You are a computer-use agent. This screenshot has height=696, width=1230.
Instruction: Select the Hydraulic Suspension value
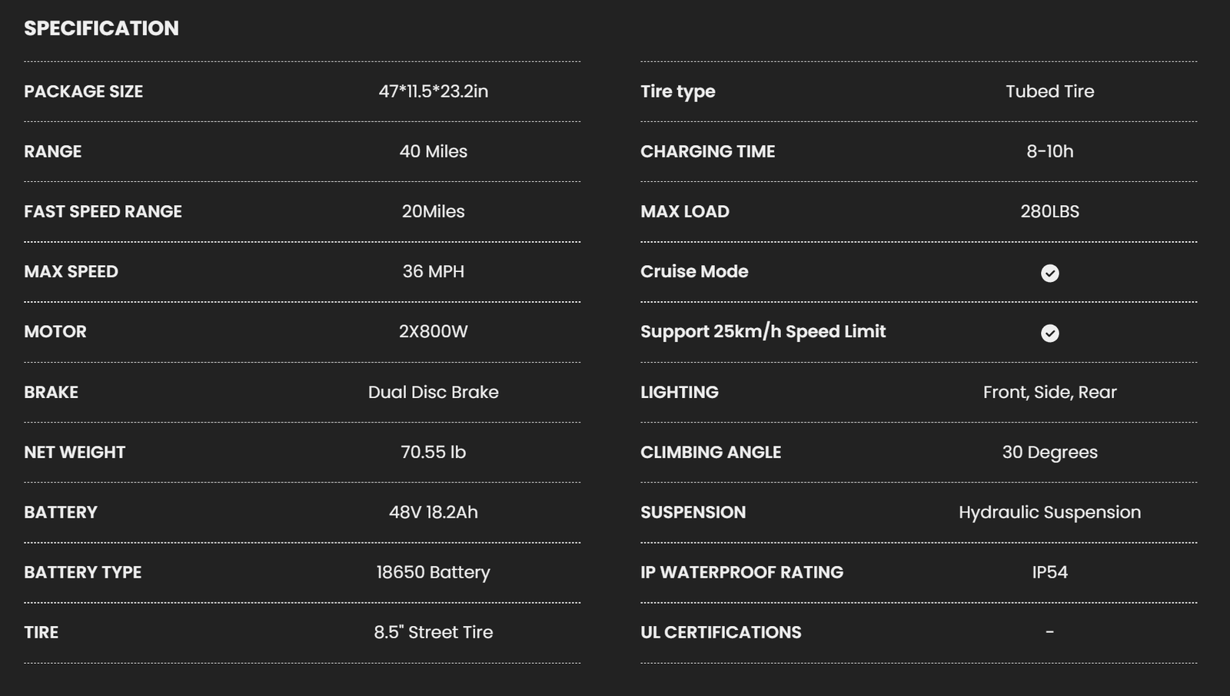coord(1049,512)
